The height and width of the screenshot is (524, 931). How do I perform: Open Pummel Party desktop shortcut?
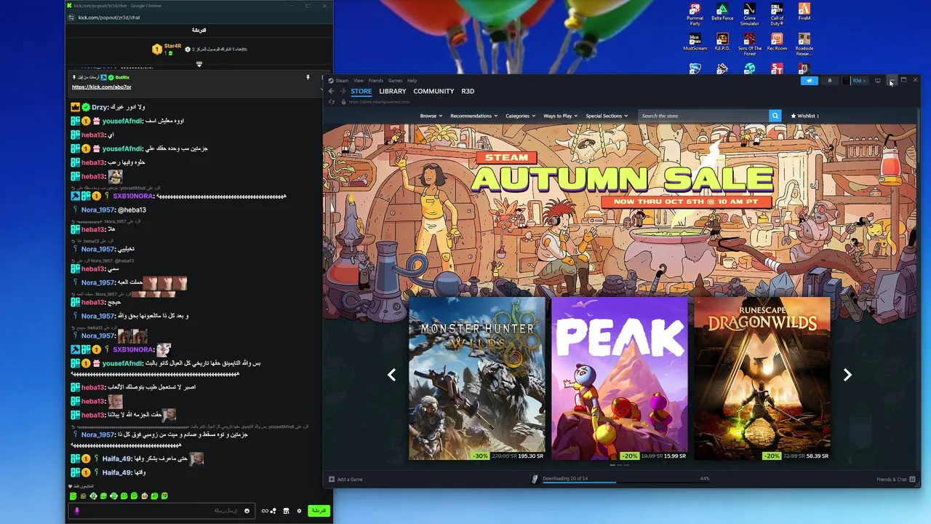(x=695, y=15)
